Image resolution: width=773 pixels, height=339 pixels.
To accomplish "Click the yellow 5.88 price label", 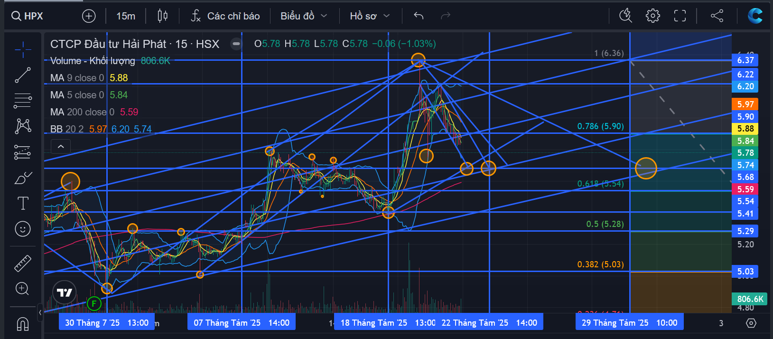I will click(745, 129).
